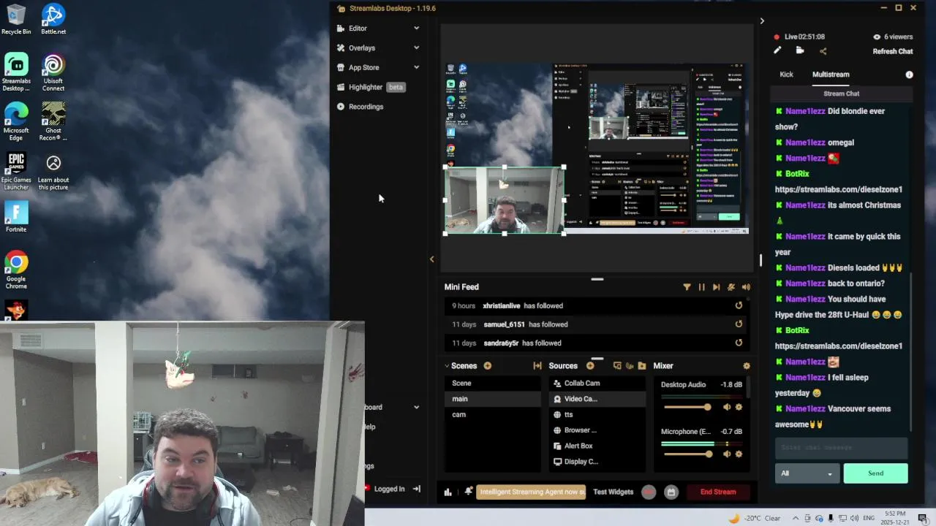Open performance stats bar chart icon
Image resolution: width=936 pixels, height=526 pixels.
pos(448,492)
